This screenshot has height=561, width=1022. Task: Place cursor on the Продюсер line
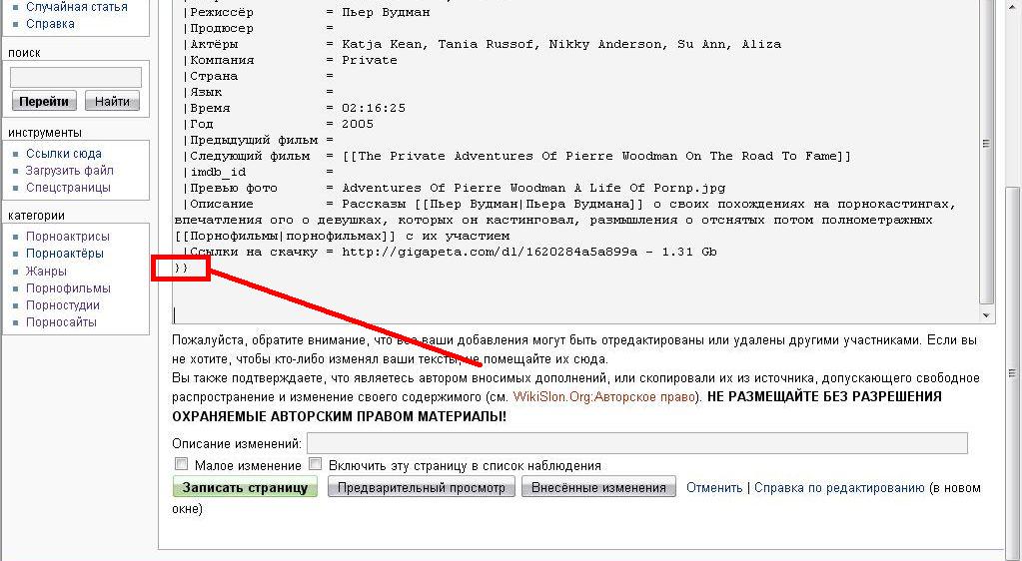259,29
